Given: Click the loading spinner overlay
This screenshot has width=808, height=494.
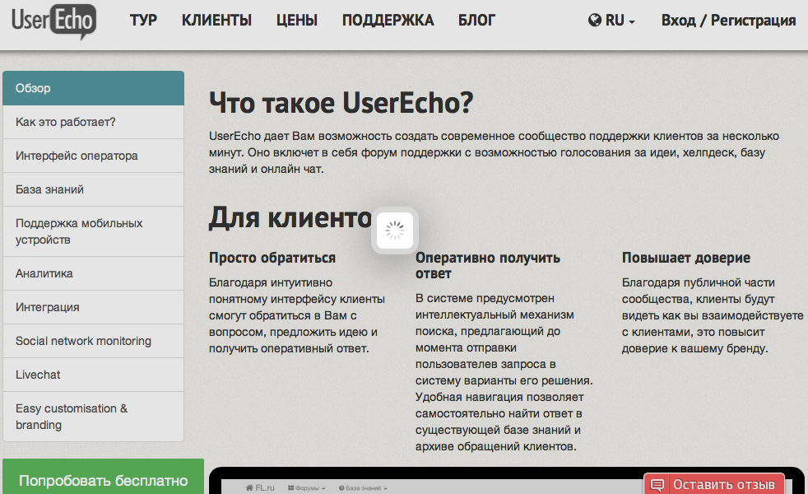Looking at the screenshot, I should pyautogui.click(x=395, y=231).
